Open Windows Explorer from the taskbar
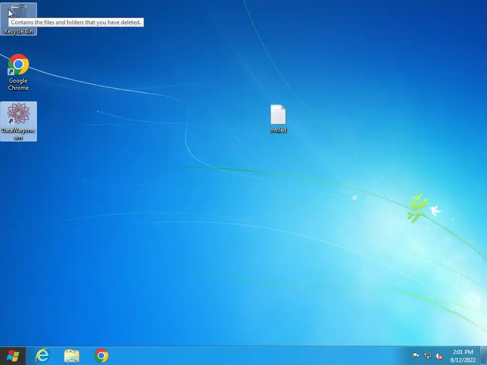 pyautogui.click(x=72, y=355)
